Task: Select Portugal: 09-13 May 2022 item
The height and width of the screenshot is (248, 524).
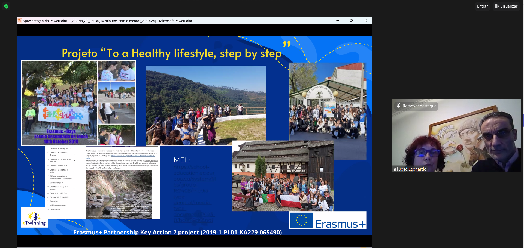Action: 58,197
